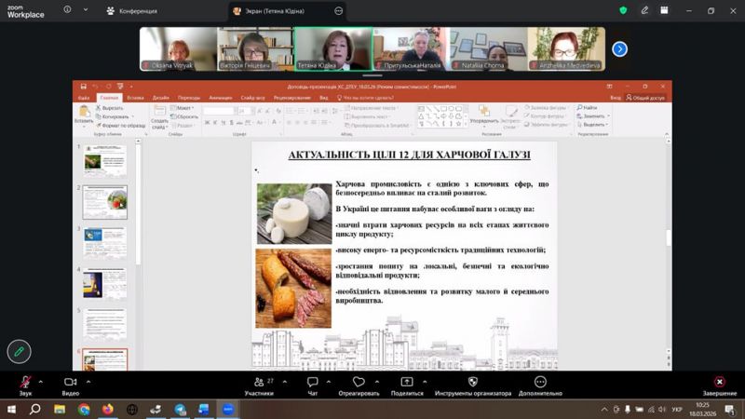
Task: Open the Конференция tab
Action: coord(131,11)
